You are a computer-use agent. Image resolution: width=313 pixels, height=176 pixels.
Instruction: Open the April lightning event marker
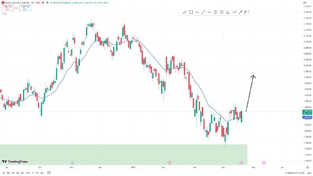coord(241,163)
